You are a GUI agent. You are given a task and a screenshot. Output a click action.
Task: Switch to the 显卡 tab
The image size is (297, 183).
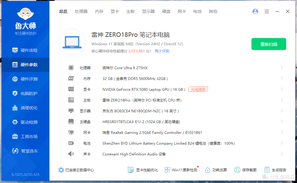(115, 12)
